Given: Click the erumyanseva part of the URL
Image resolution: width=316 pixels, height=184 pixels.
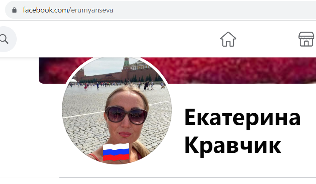Looking at the screenshot, I should tap(92, 10).
